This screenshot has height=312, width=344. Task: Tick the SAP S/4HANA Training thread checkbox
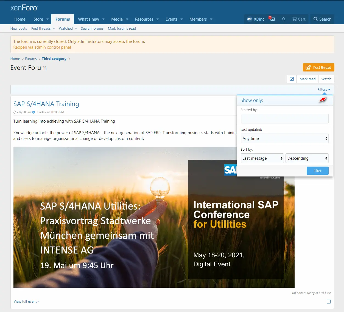point(329,302)
